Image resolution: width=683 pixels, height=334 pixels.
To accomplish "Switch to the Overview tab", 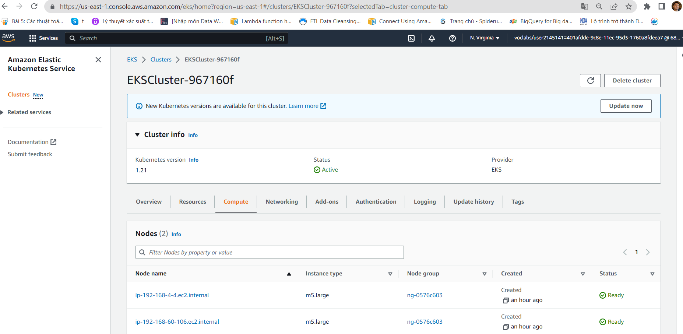I will click(149, 202).
